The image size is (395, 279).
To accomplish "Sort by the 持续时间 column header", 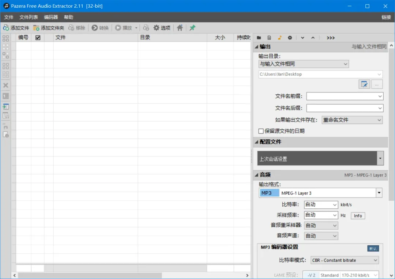I will (x=242, y=38).
